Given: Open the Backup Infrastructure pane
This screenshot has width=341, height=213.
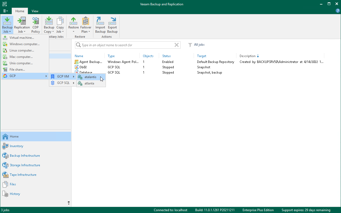Looking at the screenshot, I should tap(36, 156).
